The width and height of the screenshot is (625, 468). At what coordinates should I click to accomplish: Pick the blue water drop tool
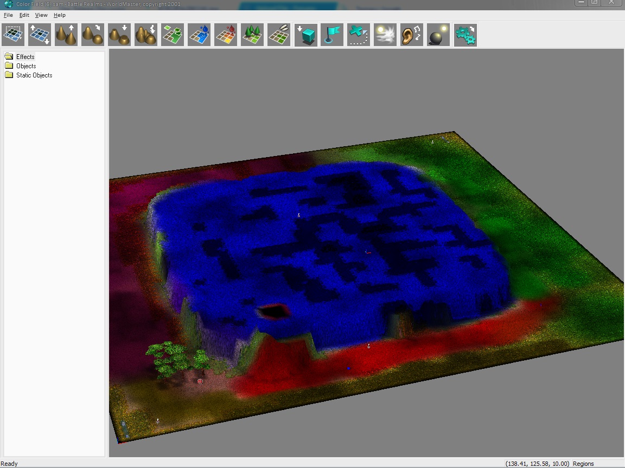click(x=199, y=35)
